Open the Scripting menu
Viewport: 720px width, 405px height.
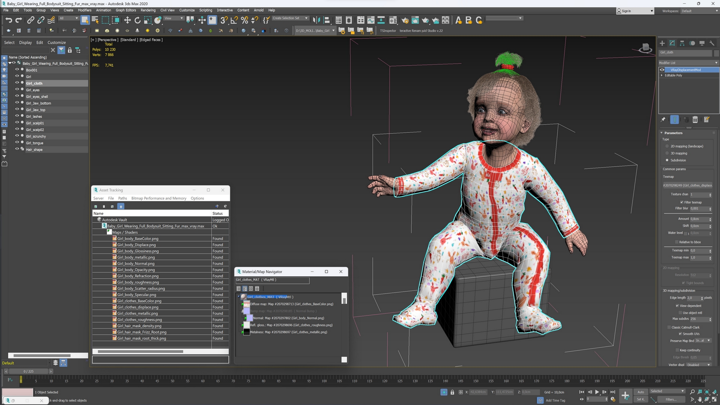coord(205,10)
